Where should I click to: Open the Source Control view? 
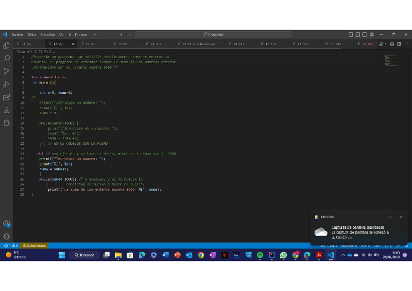tap(6, 71)
